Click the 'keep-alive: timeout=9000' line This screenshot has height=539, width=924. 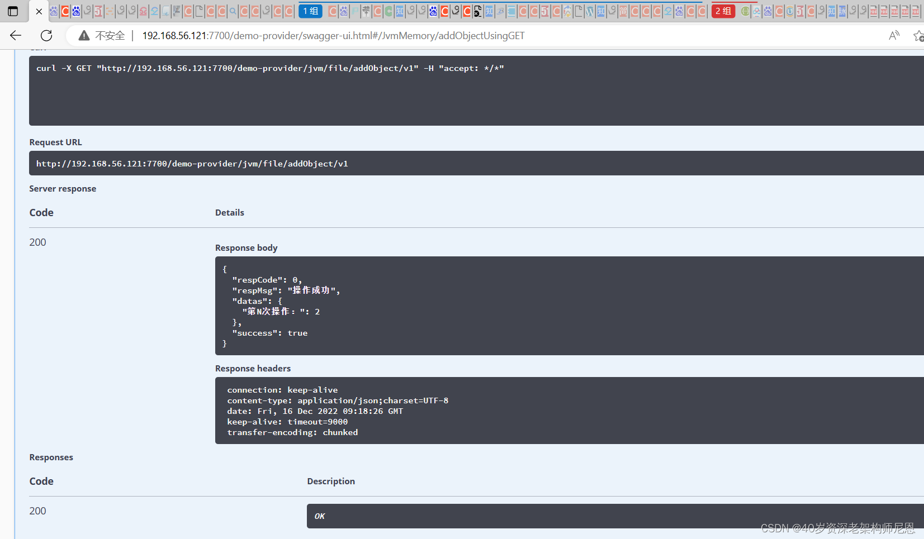tap(287, 422)
